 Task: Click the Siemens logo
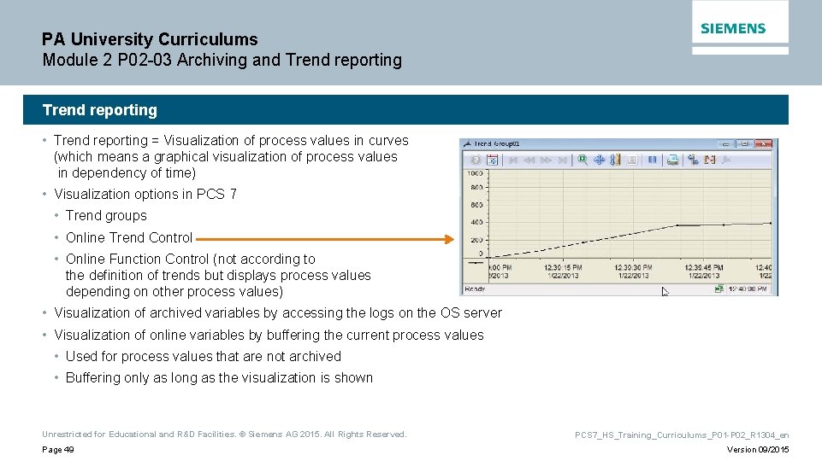point(733,28)
